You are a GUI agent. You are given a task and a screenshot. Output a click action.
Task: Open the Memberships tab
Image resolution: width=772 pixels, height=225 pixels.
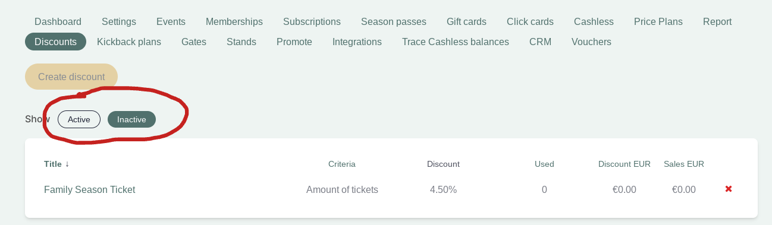[234, 22]
